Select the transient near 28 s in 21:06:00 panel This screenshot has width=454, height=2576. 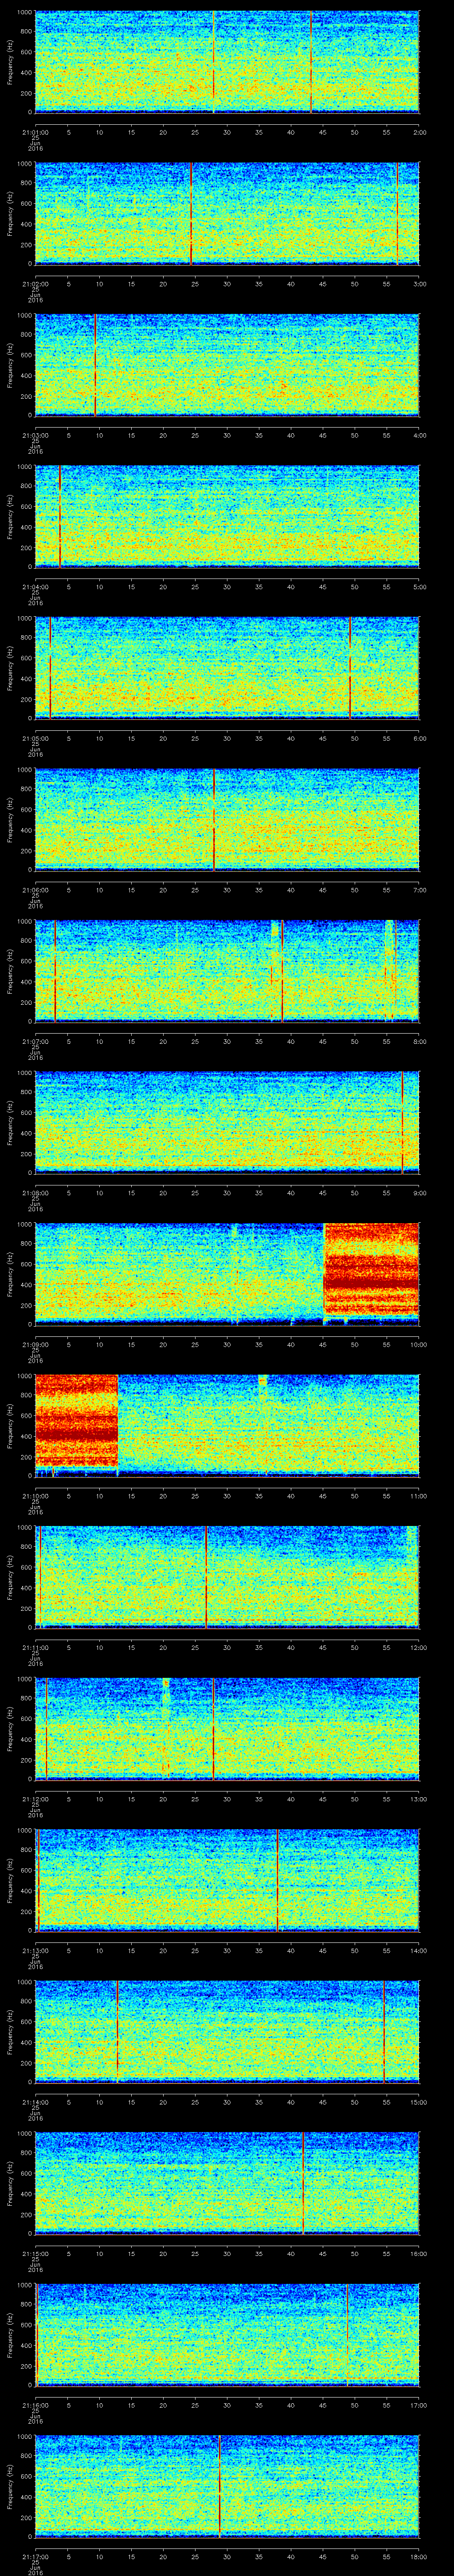click(214, 819)
